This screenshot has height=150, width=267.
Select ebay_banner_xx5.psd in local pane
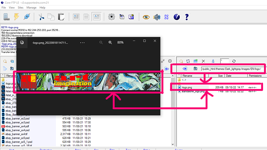[x=18, y=138]
